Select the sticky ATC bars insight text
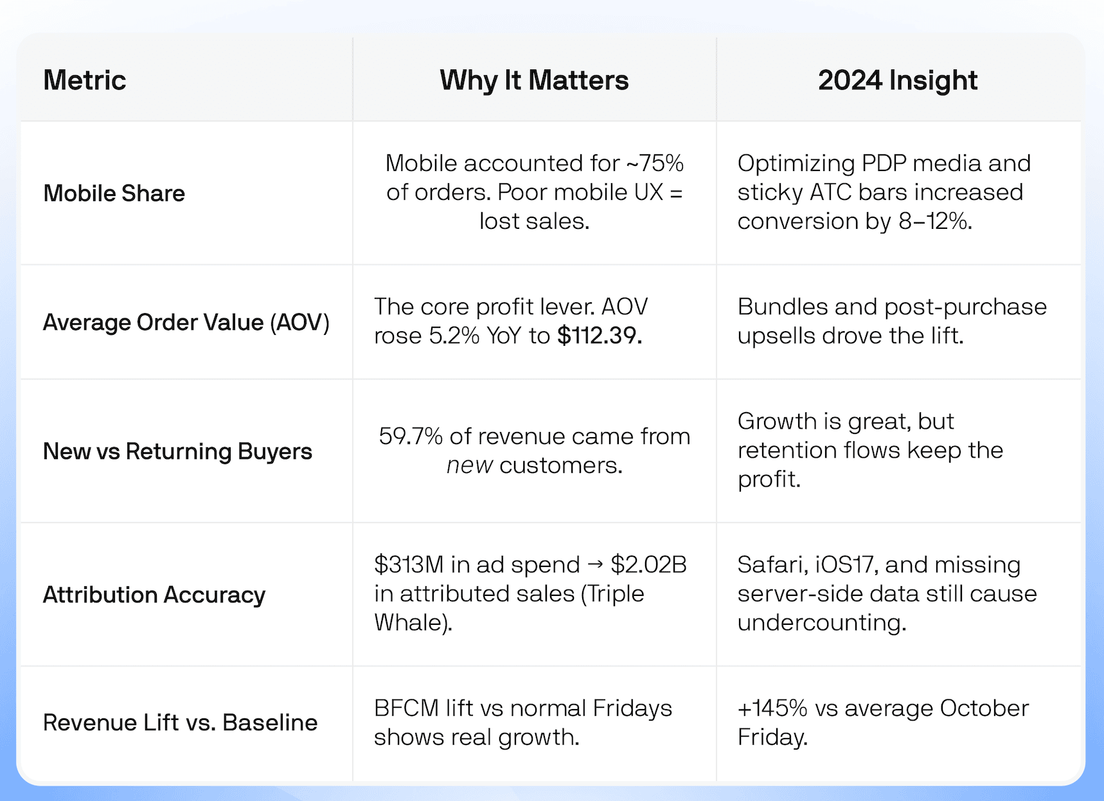This screenshot has height=801, width=1104. coord(880,192)
